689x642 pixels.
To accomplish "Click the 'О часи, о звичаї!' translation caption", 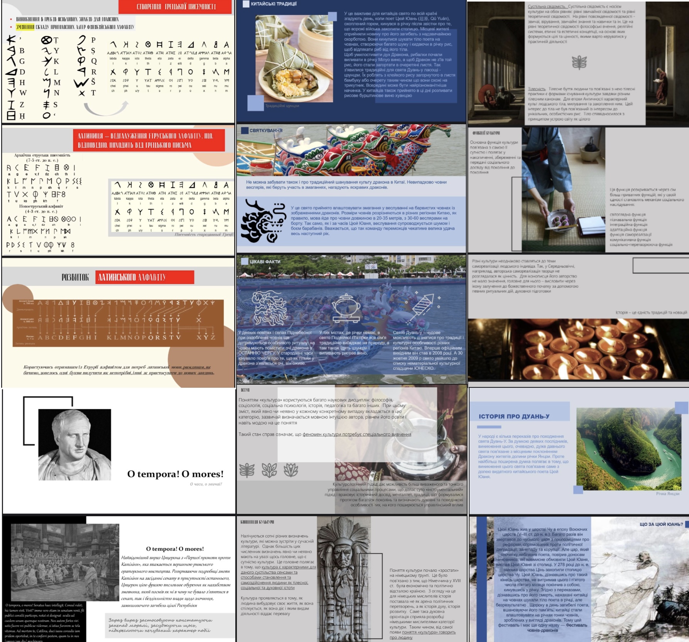I will coord(206,484).
